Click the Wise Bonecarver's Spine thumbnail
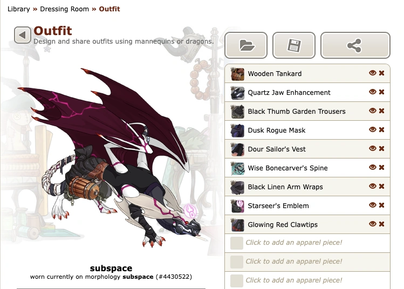Viewport: 404px width, 289px height. tap(237, 168)
